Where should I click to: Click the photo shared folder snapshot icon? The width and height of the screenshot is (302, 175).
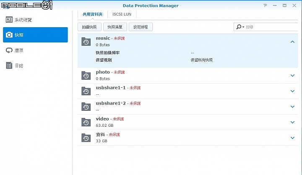86,76
